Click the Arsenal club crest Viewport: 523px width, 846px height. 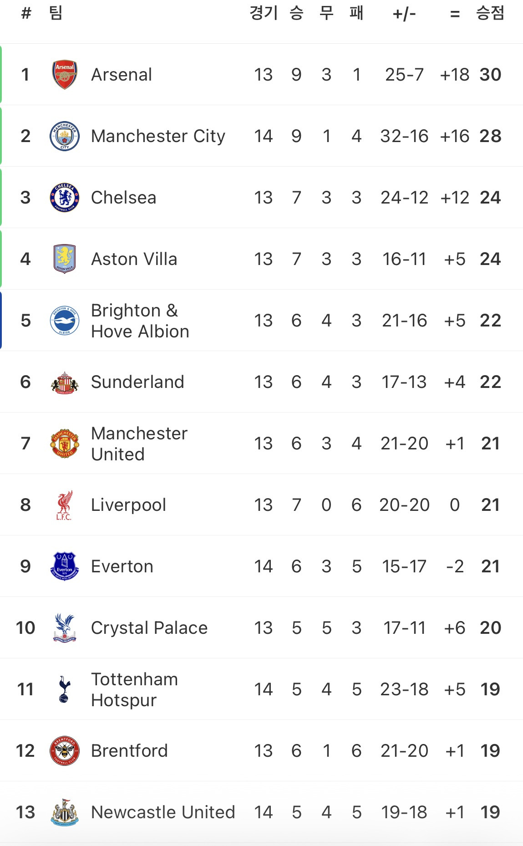65,75
